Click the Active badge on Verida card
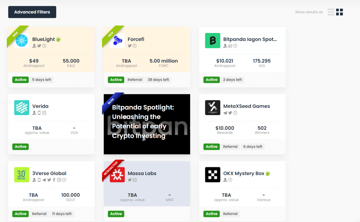360x222 pixels. coord(20,147)
